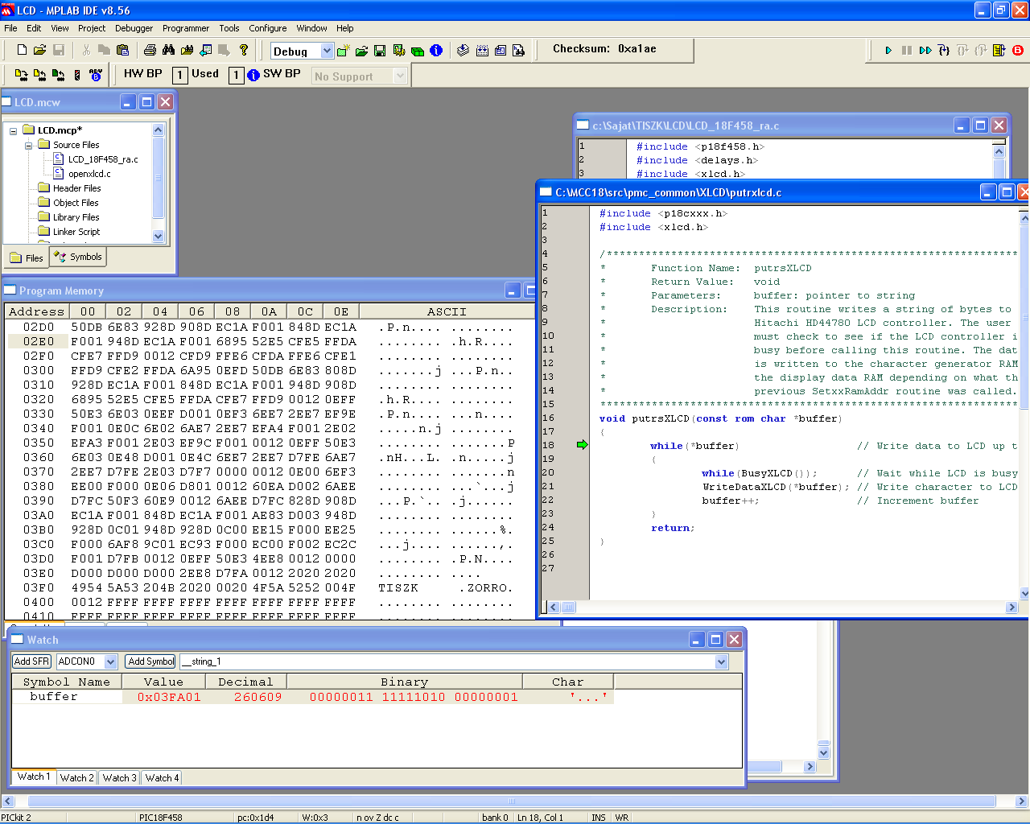Click the Reset debugger icon
This screenshot has height=824, width=1030.
tap(999, 50)
